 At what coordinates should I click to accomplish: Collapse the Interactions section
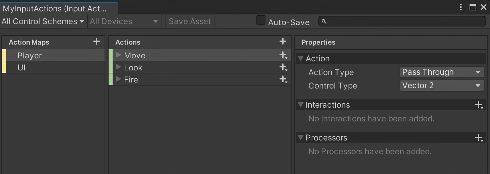[x=300, y=105]
